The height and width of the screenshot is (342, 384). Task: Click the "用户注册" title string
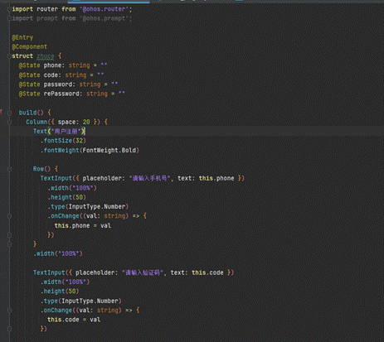(x=66, y=131)
